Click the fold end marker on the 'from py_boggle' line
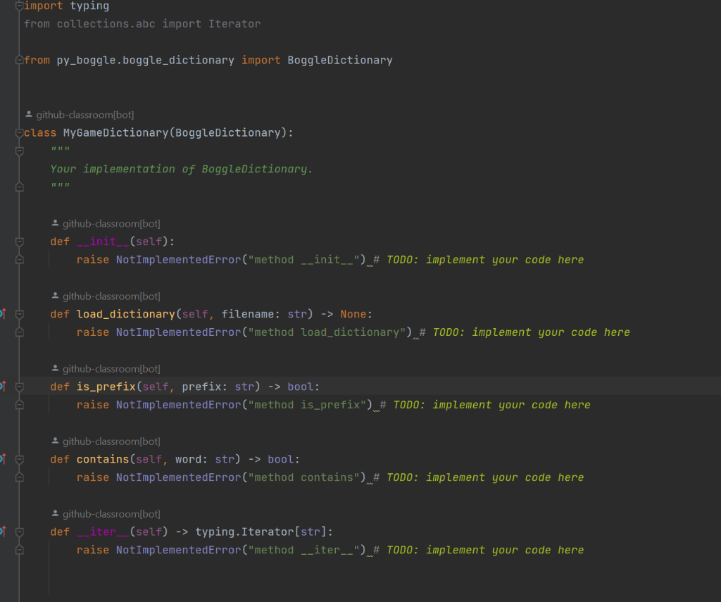The height and width of the screenshot is (602, 721). [x=19, y=61]
